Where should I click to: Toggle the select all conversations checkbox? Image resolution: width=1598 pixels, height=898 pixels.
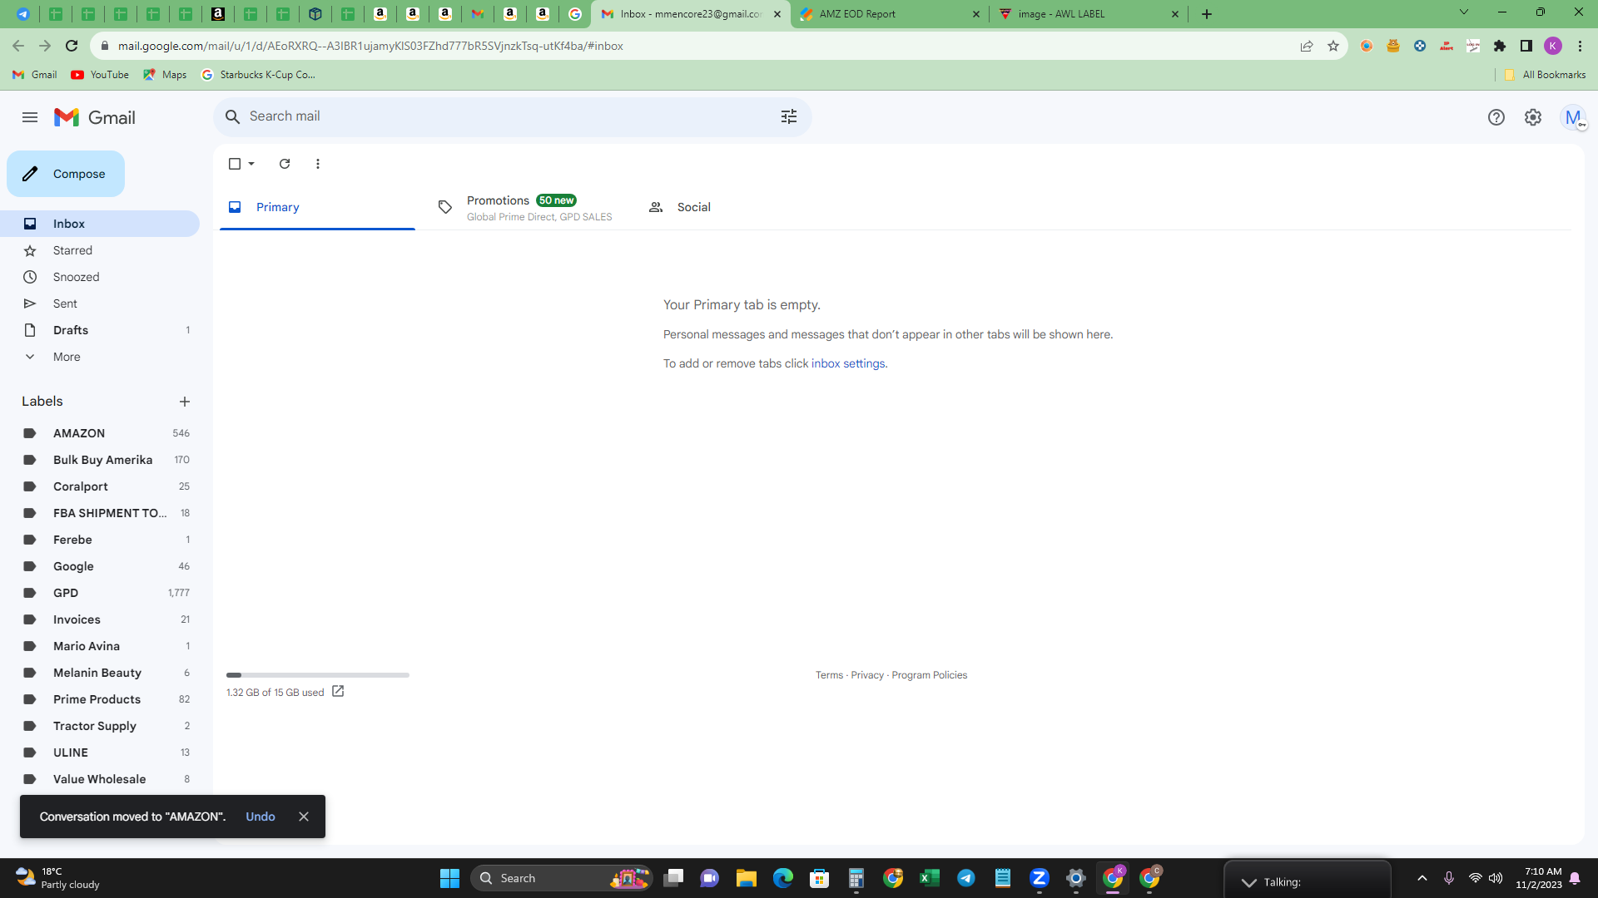click(x=235, y=164)
